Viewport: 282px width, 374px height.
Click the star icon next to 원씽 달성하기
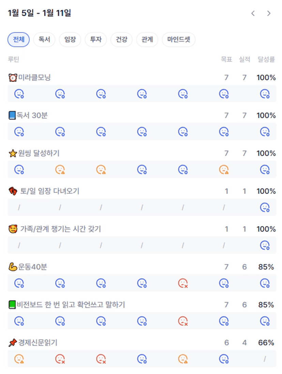click(x=13, y=154)
